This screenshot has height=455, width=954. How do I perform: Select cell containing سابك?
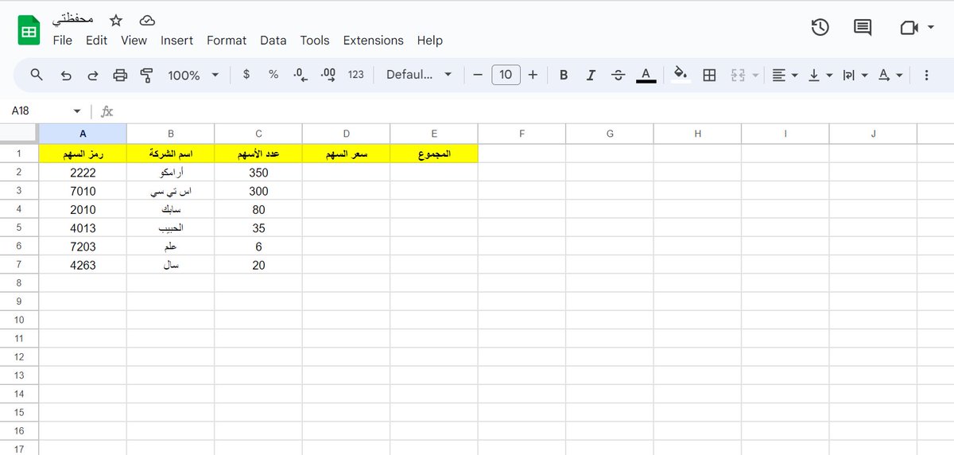pyautogui.click(x=170, y=209)
